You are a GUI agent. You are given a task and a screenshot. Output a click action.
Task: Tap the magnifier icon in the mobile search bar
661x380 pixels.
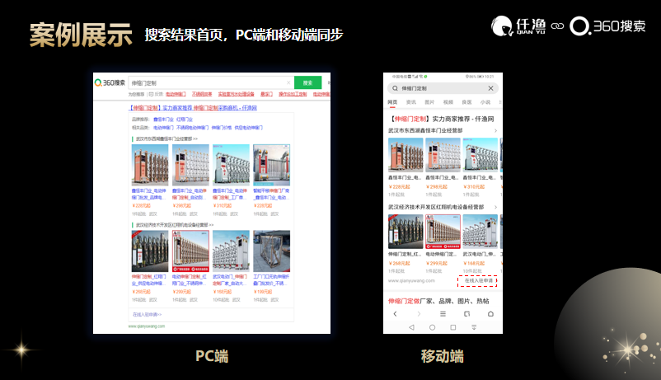coord(395,88)
